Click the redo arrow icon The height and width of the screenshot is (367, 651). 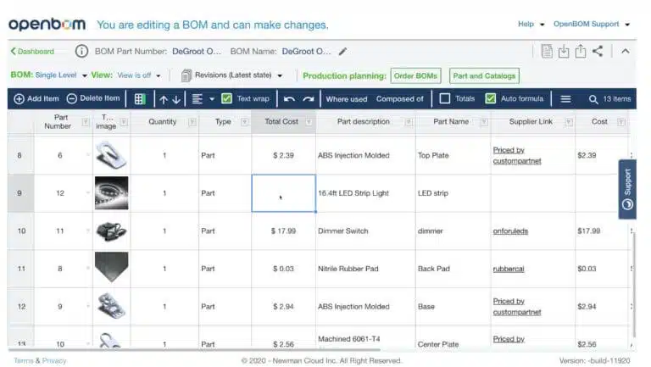309,99
